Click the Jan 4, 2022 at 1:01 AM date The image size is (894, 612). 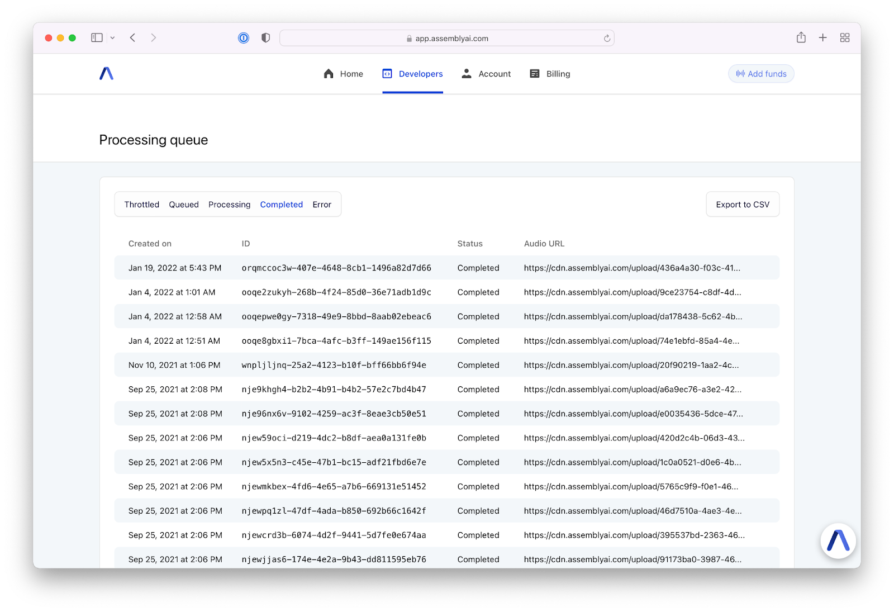[x=172, y=292]
